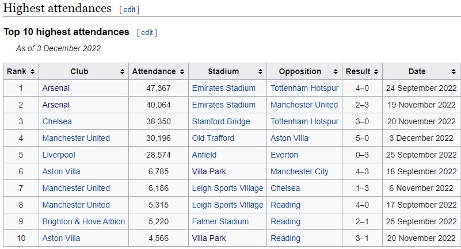
Task: Sort table by Rank column arrows
Action: coord(32,72)
